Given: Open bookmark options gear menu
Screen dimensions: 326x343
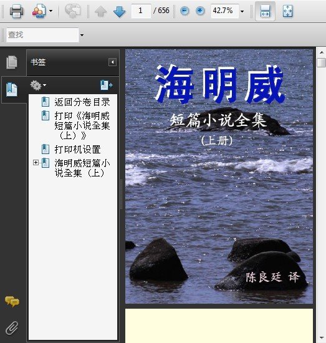Looking at the screenshot, I should [x=38, y=85].
